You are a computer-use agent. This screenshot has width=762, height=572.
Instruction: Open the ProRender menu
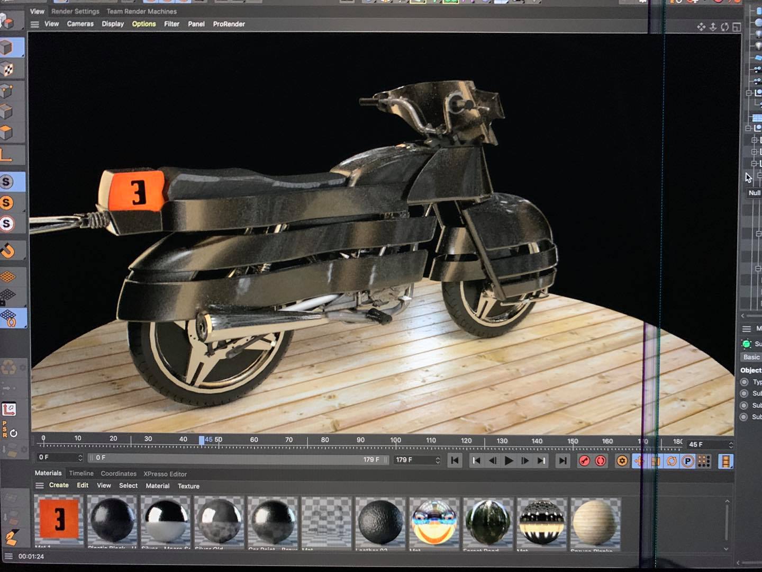click(x=229, y=24)
